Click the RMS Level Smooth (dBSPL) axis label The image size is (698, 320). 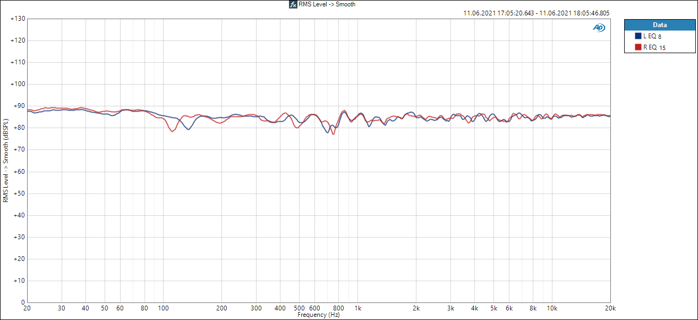6,161
